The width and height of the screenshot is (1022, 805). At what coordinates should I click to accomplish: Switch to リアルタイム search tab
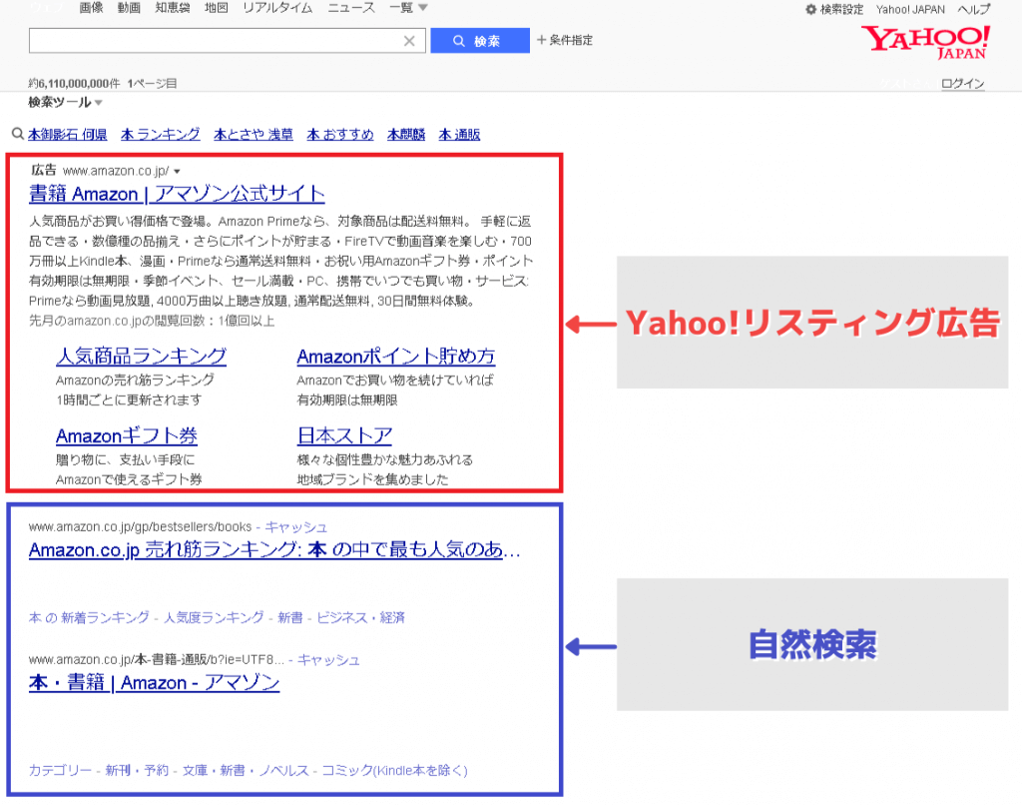click(277, 8)
